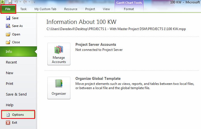
Task: Choose Save As label in backstage menu
Action: click(x=17, y=26)
